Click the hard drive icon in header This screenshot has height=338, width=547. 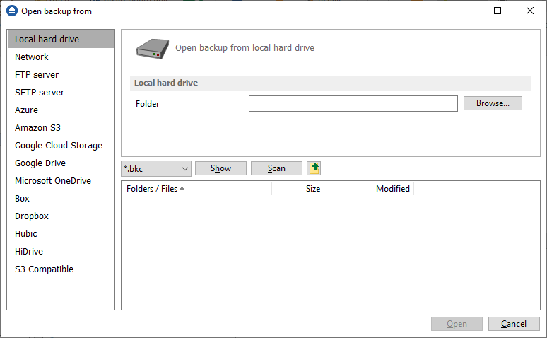(153, 49)
